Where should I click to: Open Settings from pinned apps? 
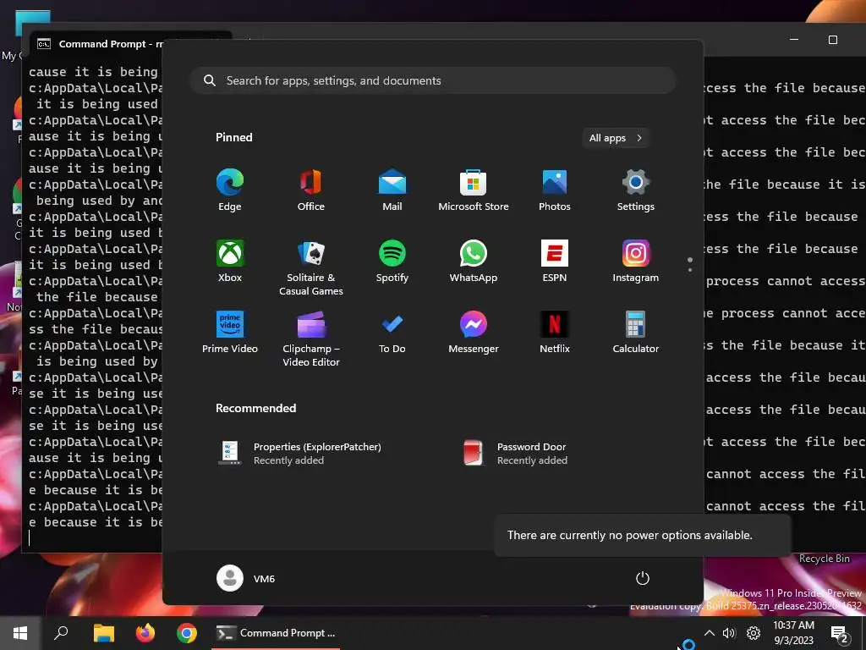(x=636, y=190)
